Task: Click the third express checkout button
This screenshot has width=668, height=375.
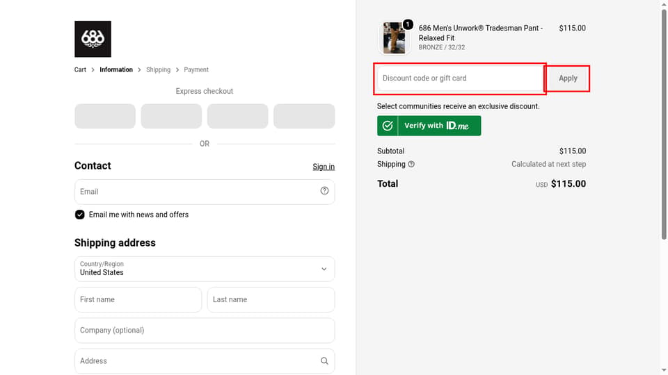Action: click(238, 116)
